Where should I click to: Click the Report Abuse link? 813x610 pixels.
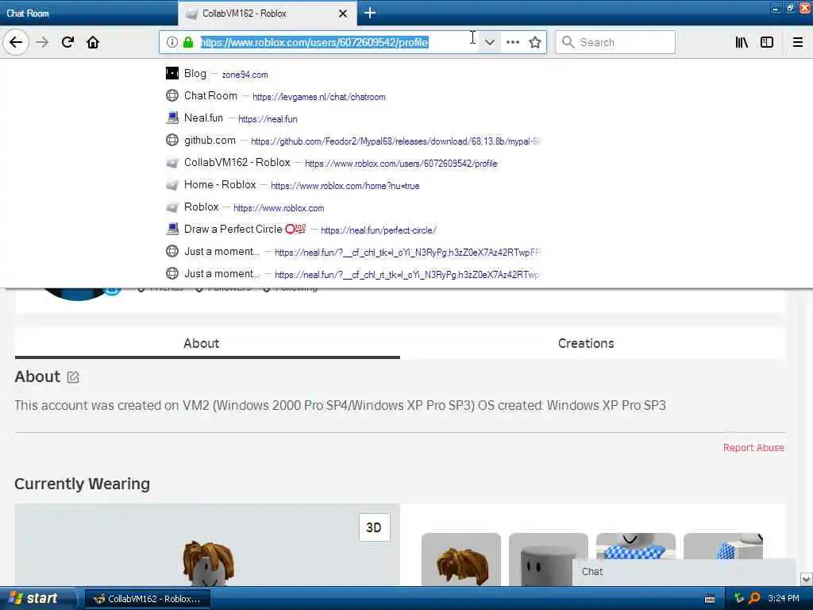click(x=753, y=448)
